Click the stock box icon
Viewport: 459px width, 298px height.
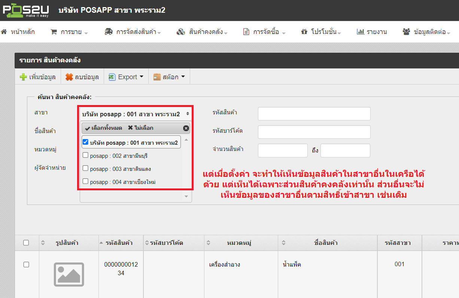(157, 77)
